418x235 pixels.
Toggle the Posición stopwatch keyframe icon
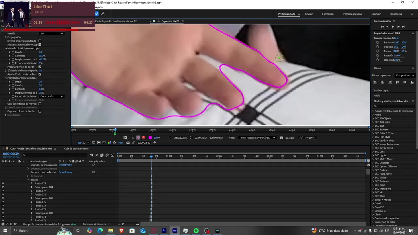[378, 47]
